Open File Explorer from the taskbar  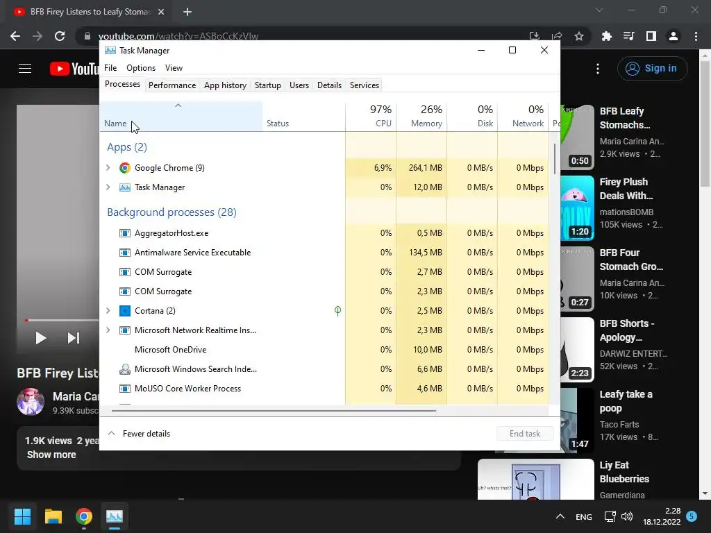coord(53,516)
